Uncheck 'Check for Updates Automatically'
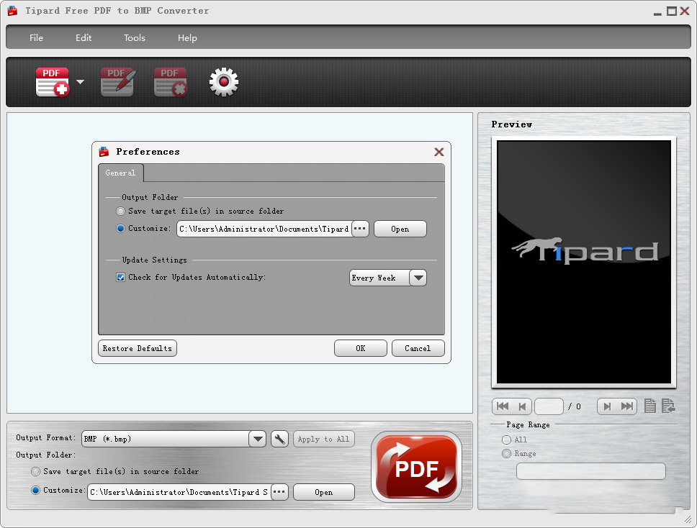The image size is (697, 528). (x=120, y=277)
